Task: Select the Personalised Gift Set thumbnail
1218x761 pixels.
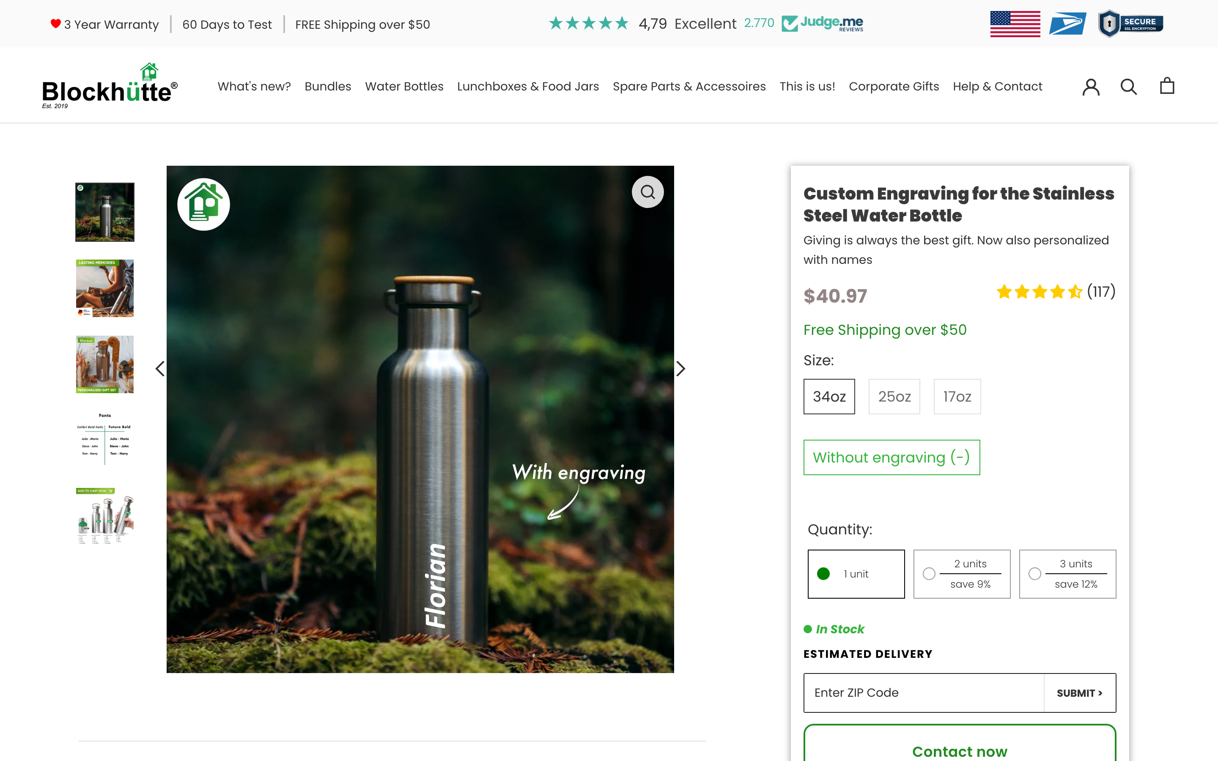Action: click(105, 364)
